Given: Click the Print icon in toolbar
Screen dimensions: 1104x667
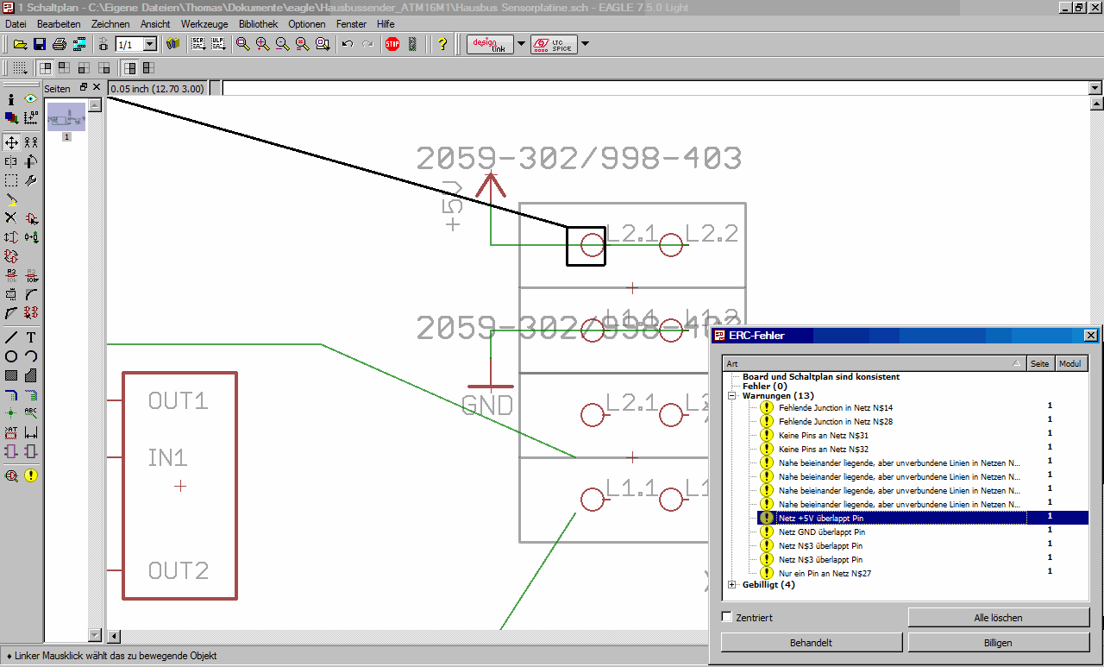Looking at the screenshot, I should (x=60, y=44).
